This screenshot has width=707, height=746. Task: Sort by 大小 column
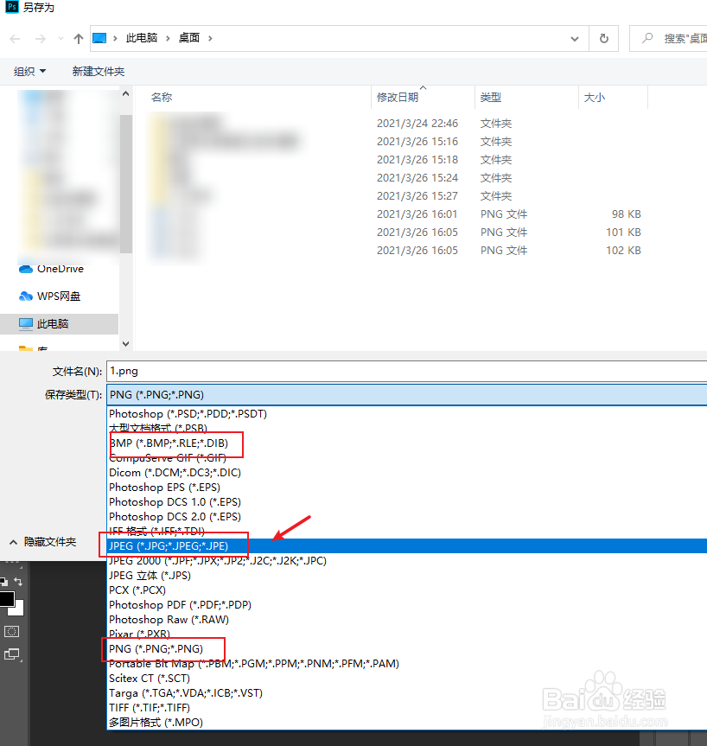(595, 98)
